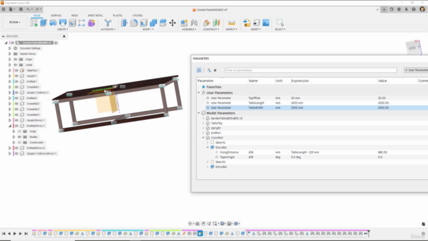Open the help question mark icon
The width and height of the screenshot is (428, 241).
(x=413, y=9)
